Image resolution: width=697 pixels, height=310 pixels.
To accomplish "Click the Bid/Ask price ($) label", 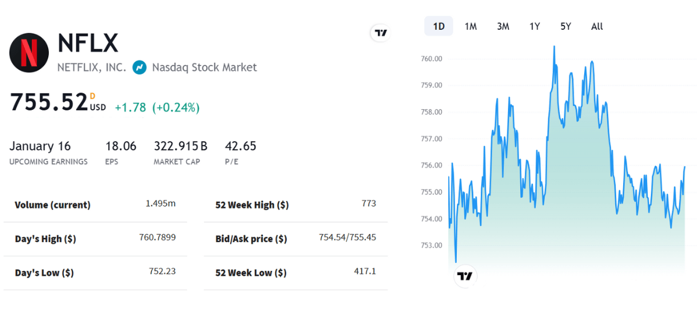I will click(251, 239).
